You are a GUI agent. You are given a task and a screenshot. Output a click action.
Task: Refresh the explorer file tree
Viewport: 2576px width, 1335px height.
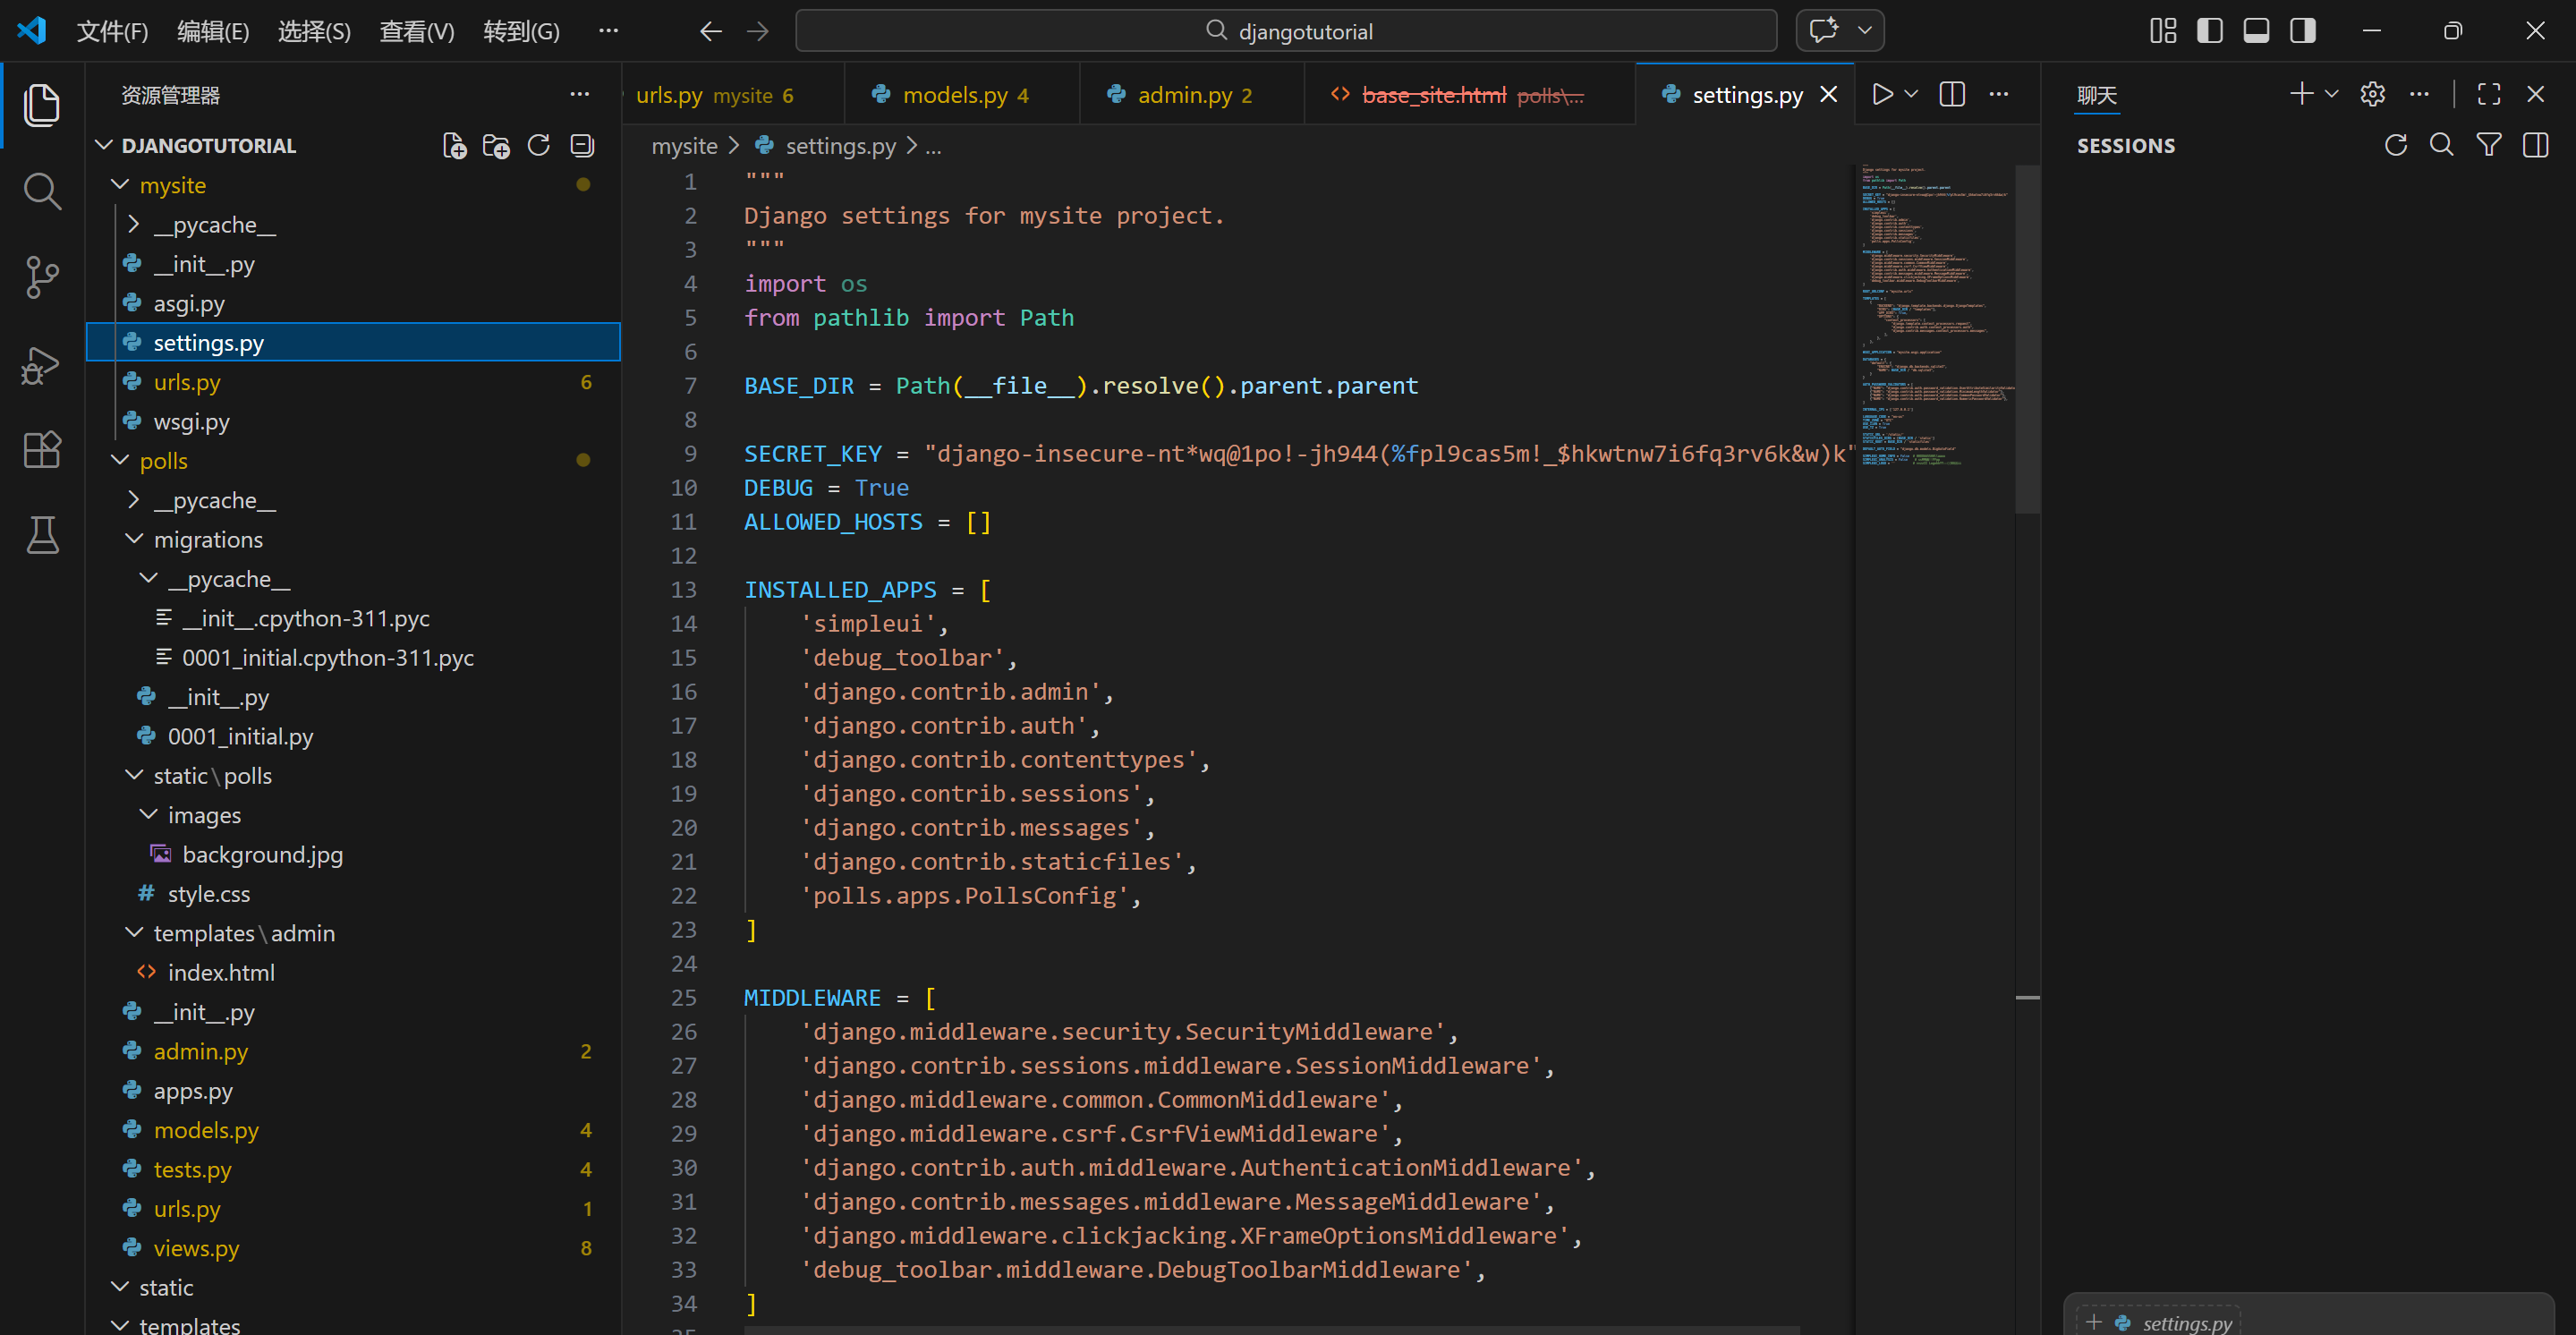539,146
